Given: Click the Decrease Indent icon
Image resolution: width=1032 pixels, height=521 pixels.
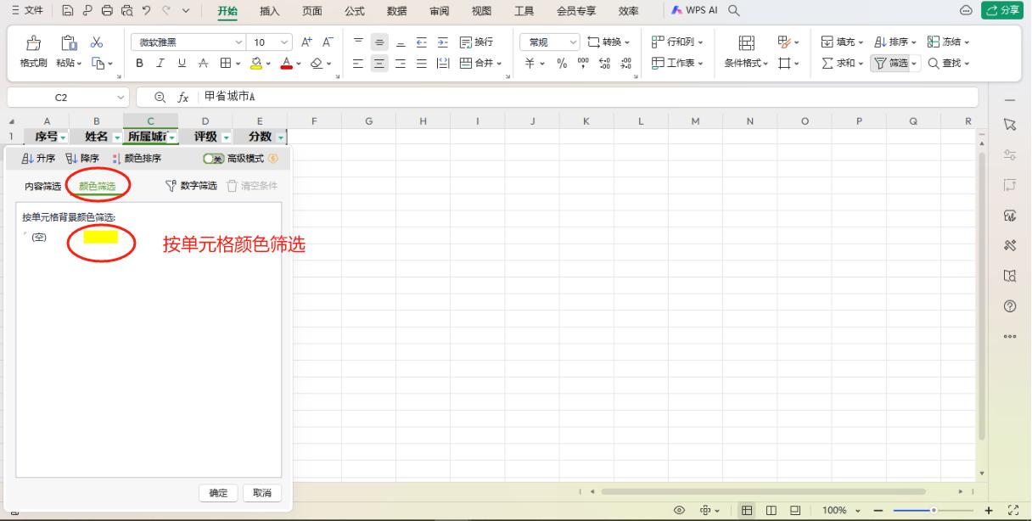Looking at the screenshot, I should point(423,42).
